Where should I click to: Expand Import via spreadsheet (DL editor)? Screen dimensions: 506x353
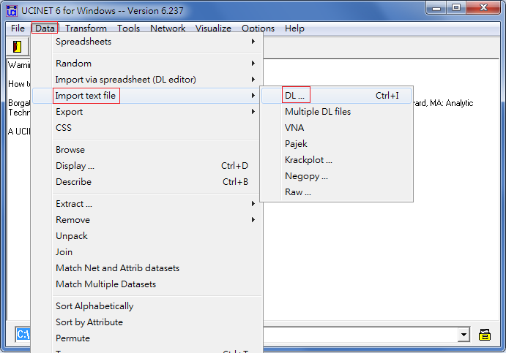[x=147, y=80]
